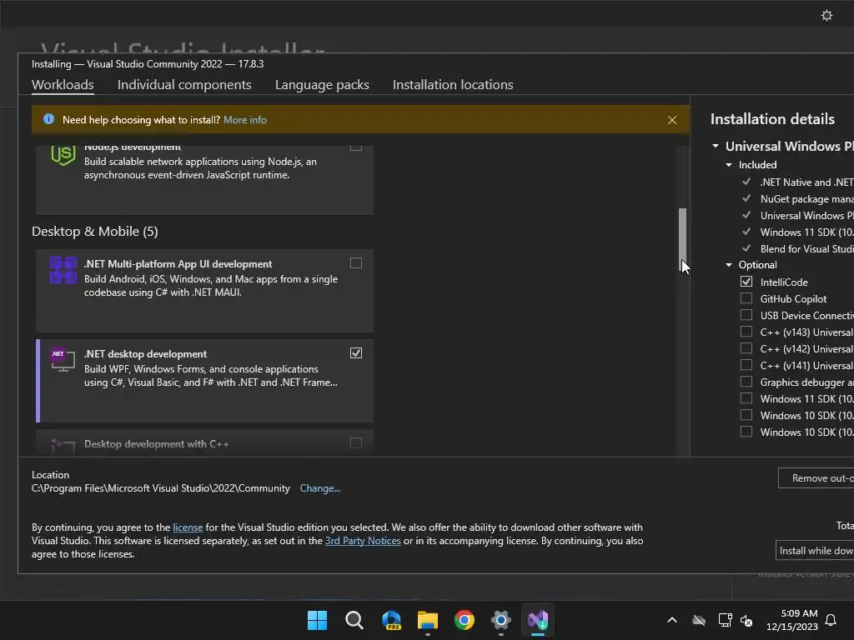
Task: Open taskbar Search
Action: click(354, 620)
